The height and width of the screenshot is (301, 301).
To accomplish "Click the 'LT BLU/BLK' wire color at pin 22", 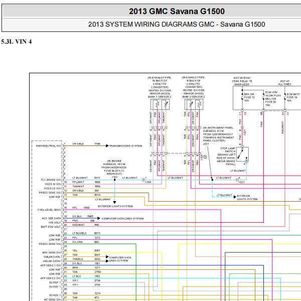I will point(79,233).
